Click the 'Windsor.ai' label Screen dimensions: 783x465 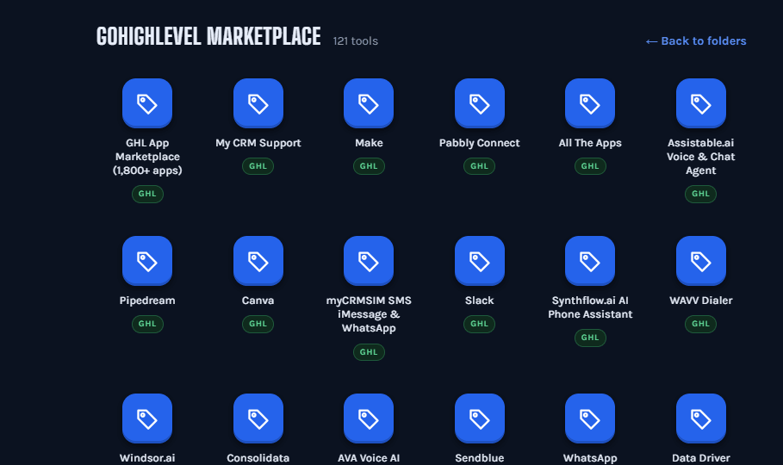pos(147,458)
